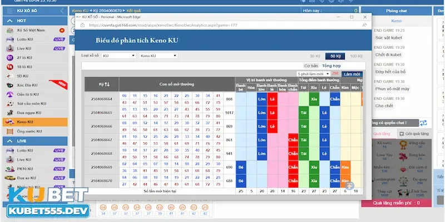
Task: Click chat message Cho chết
Action: [384, 105]
